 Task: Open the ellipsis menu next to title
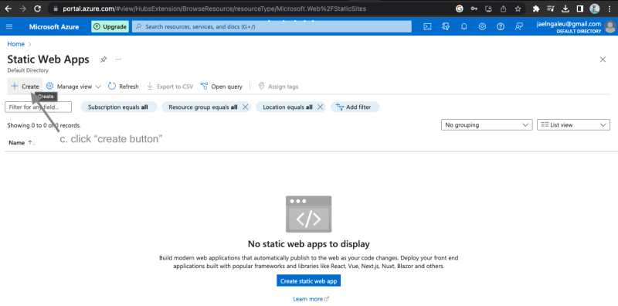point(118,59)
